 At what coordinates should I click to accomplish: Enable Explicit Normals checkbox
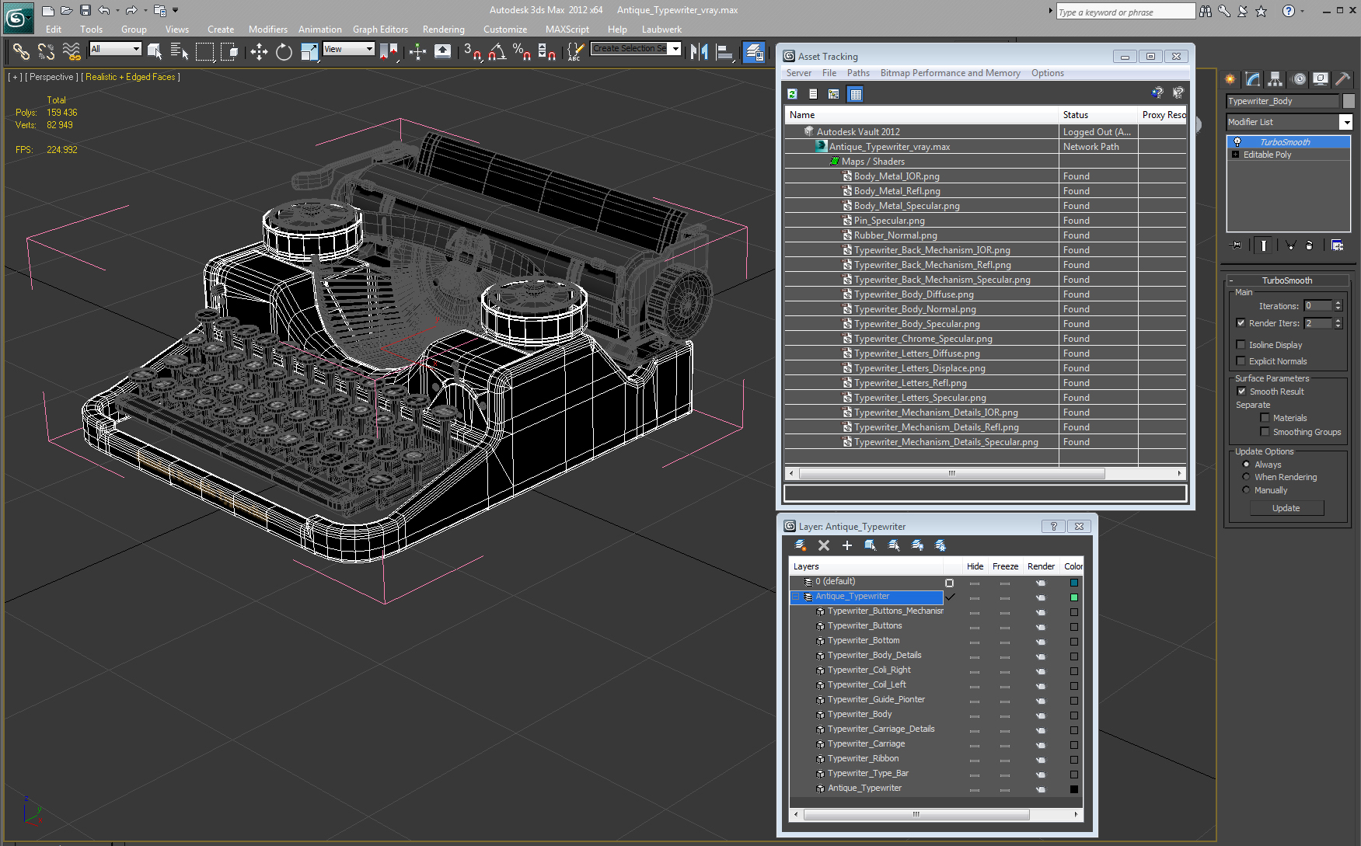tap(1241, 361)
